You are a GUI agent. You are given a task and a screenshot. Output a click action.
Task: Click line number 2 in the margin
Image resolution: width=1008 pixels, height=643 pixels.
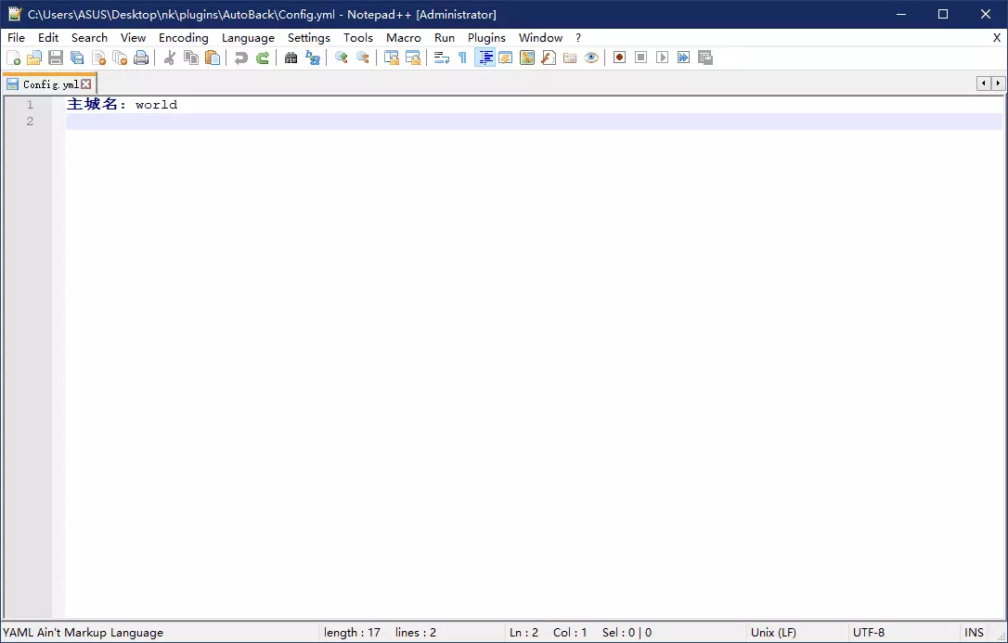30,122
